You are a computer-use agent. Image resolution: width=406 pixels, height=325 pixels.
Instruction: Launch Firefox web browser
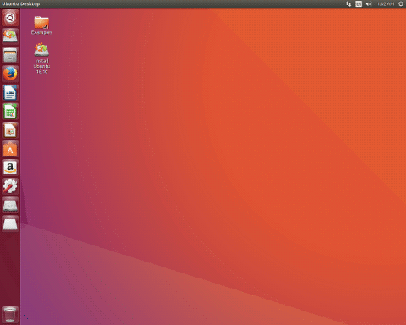coord(10,74)
